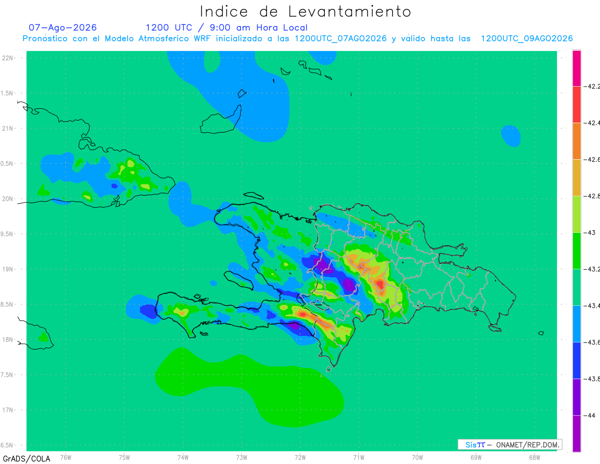
Task: Select the "19N" latitude label
Action: [8, 269]
